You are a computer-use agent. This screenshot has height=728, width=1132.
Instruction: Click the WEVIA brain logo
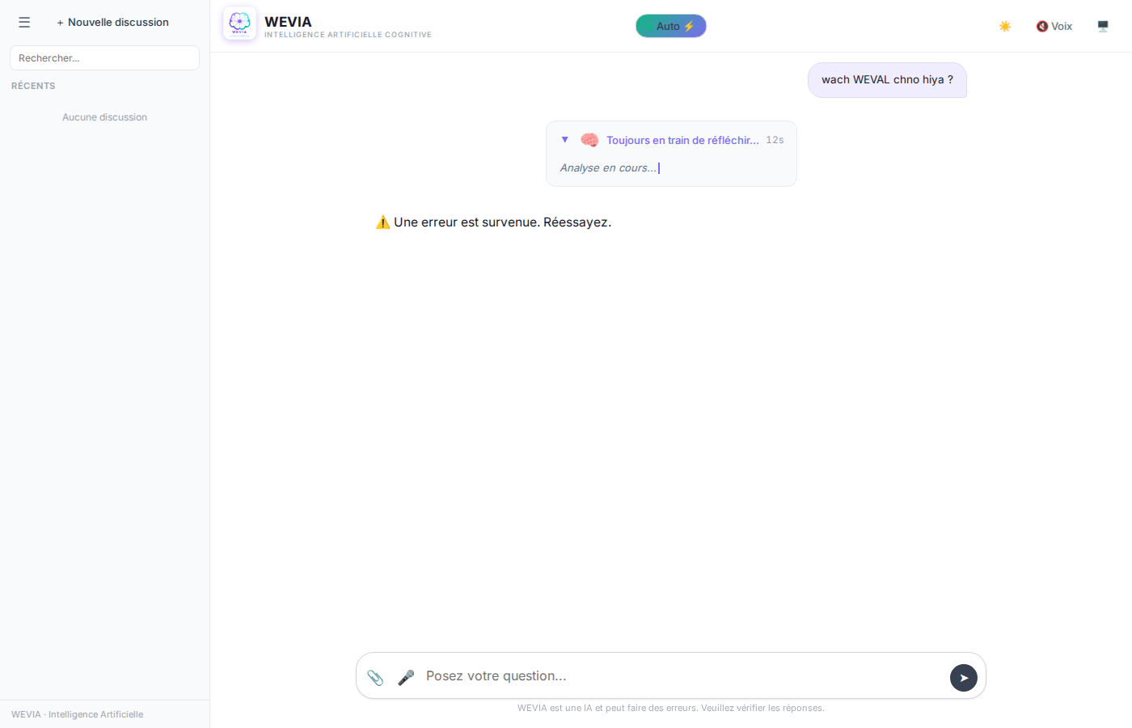click(239, 23)
